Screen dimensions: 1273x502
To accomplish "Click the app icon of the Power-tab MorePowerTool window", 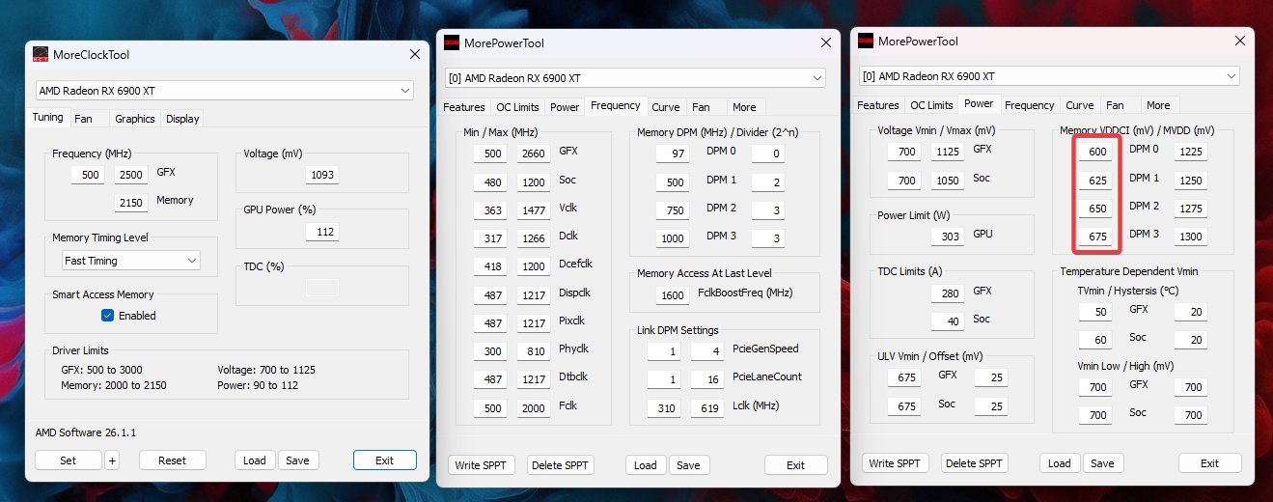I will tap(866, 42).
